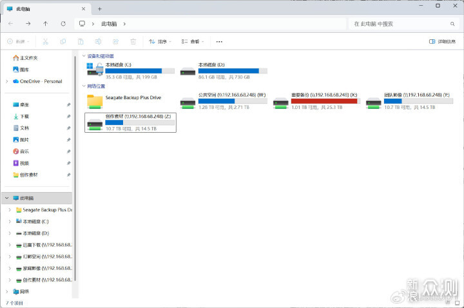Add a new tab with plus button
Viewport: 464px width, 308px height.
99,9
